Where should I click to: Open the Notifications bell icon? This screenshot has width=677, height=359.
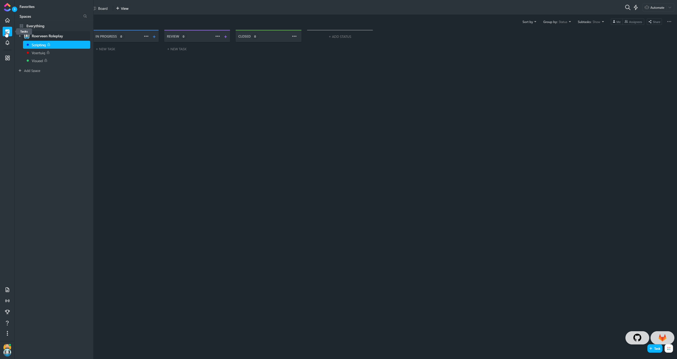click(7, 43)
